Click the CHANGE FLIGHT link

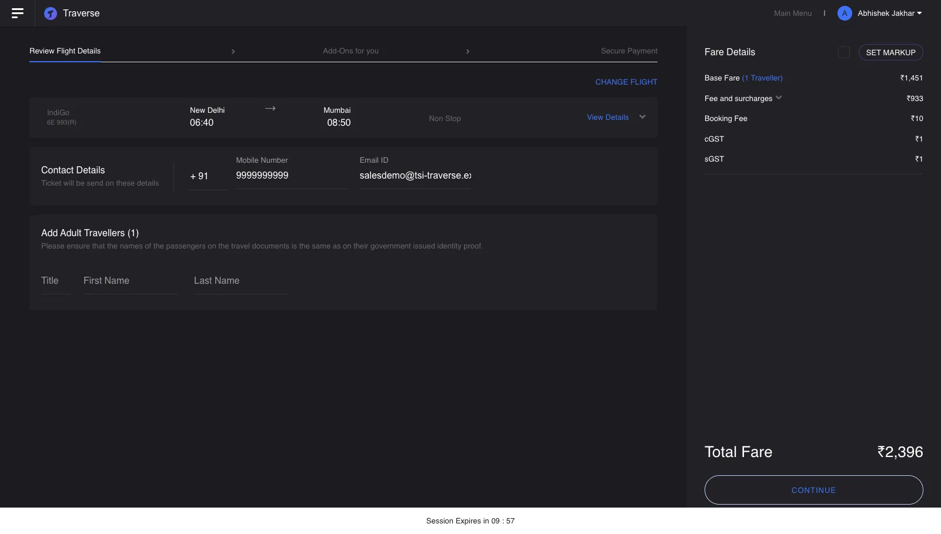tap(626, 82)
